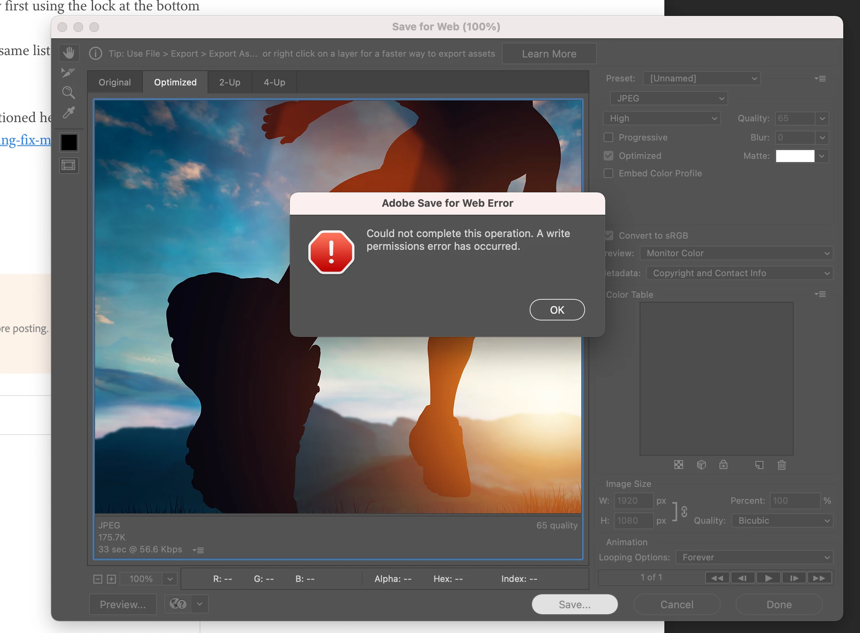
Task: Enable Embed Color Profile checkbox
Action: [608, 173]
